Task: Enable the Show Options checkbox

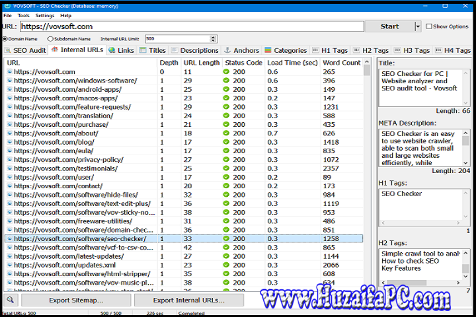Action: pyautogui.click(x=428, y=26)
